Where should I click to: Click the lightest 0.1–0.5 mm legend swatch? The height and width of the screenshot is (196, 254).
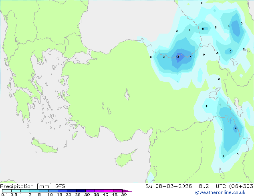(7, 191)
